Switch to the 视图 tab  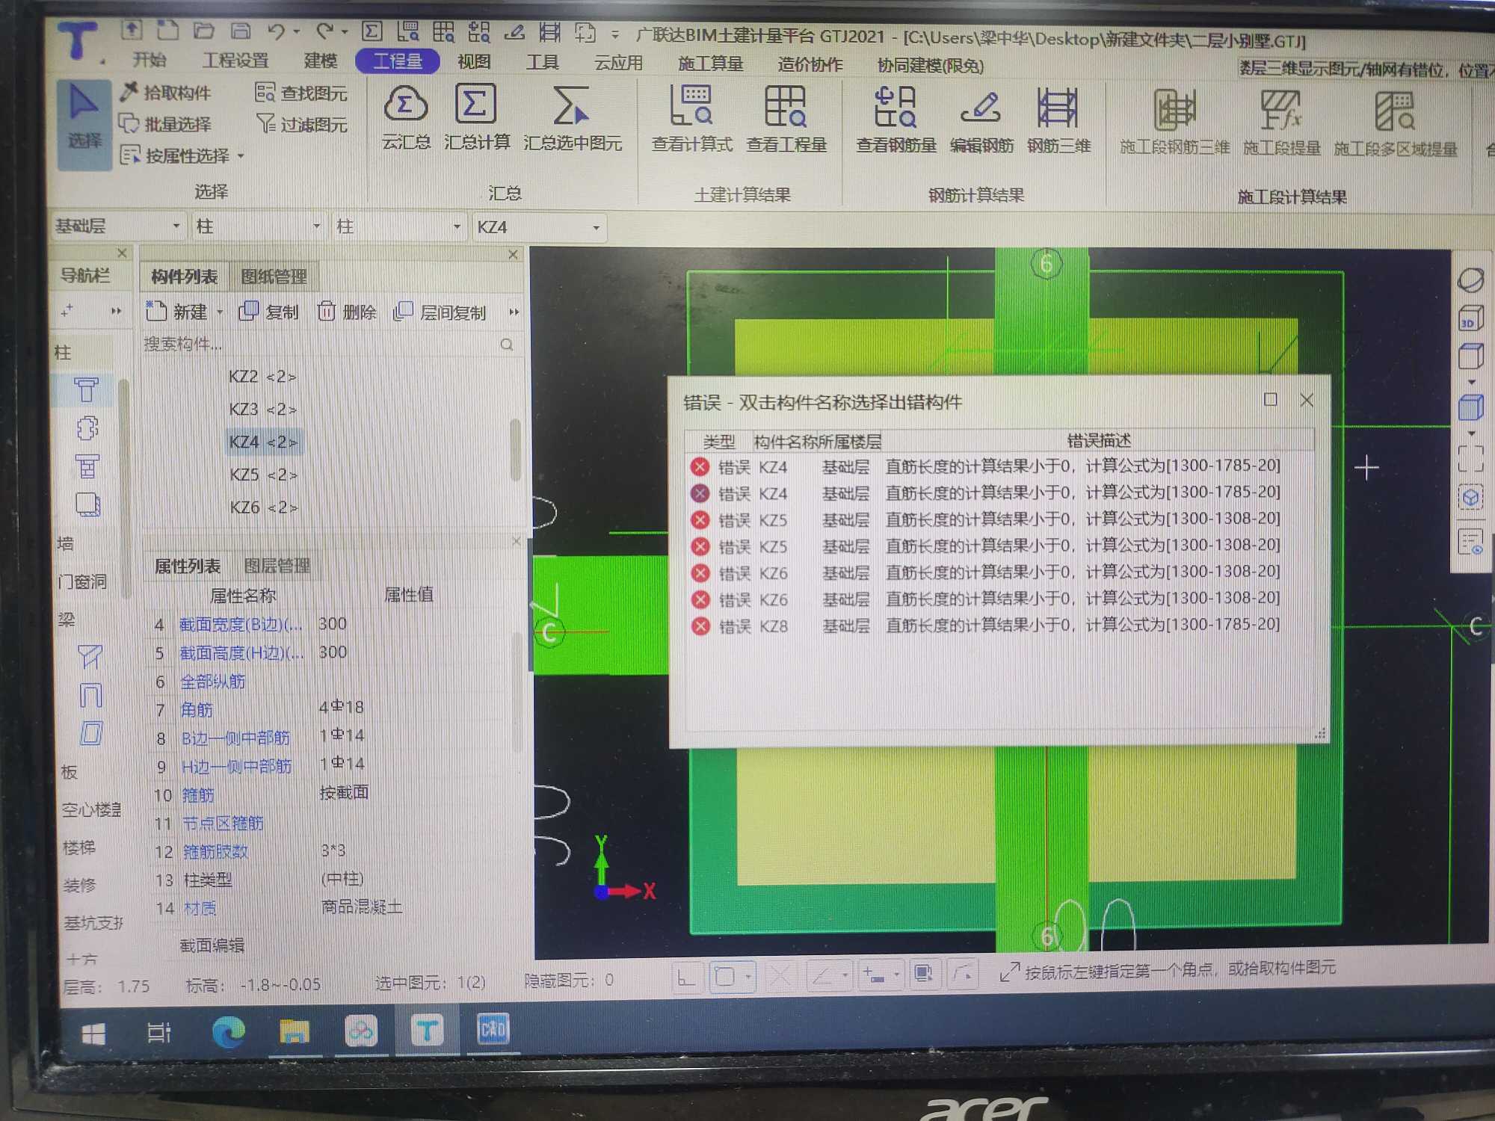coord(474,61)
